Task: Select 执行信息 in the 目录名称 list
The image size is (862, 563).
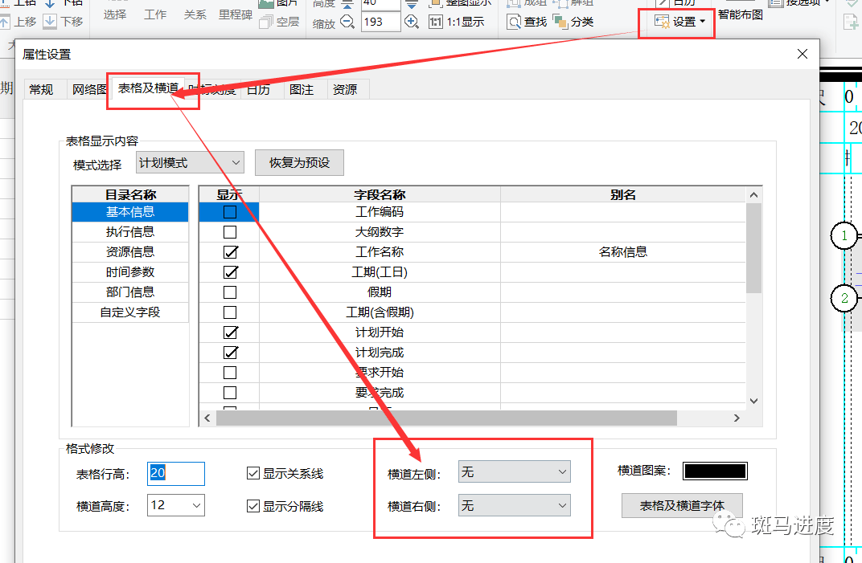Action: (130, 232)
